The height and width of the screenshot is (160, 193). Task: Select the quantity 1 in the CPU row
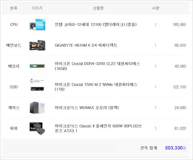155,24
